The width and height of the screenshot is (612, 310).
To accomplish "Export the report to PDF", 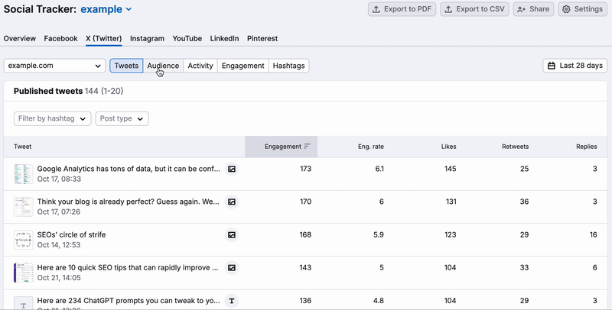I will click(402, 9).
